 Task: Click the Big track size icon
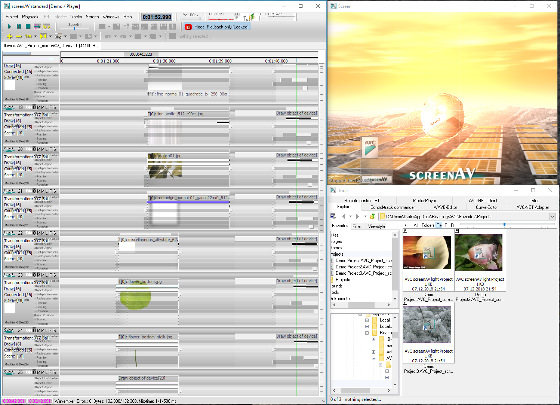59,36
